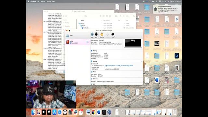Collapse the Rocky subfolder in Finder window

coord(80,26)
